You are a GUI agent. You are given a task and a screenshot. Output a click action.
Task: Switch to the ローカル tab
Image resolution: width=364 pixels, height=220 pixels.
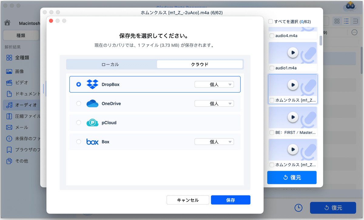110,64
